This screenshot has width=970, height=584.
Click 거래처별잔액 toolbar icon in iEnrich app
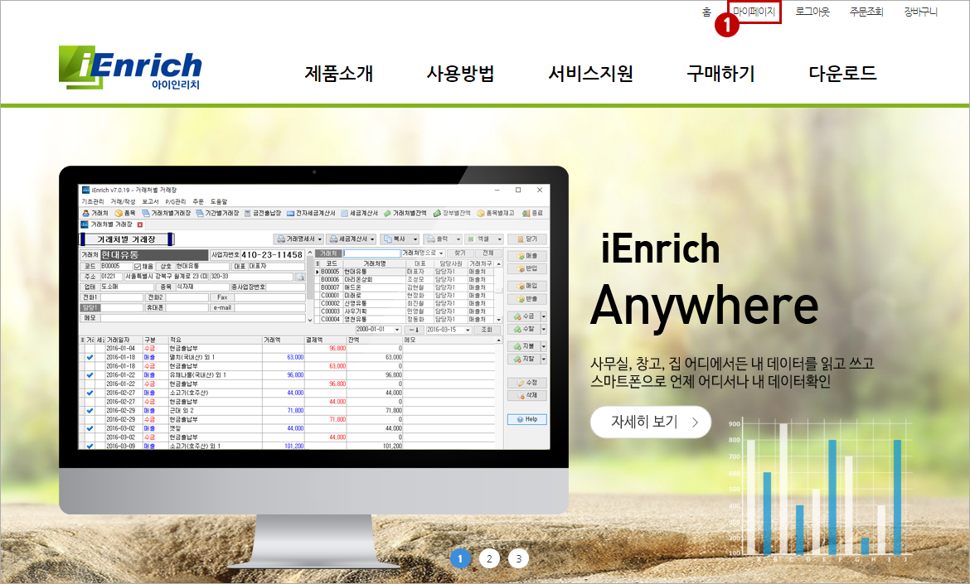[x=405, y=213]
